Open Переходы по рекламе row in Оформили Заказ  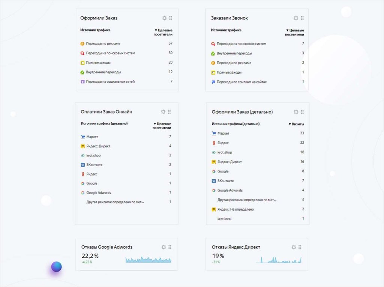point(103,44)
